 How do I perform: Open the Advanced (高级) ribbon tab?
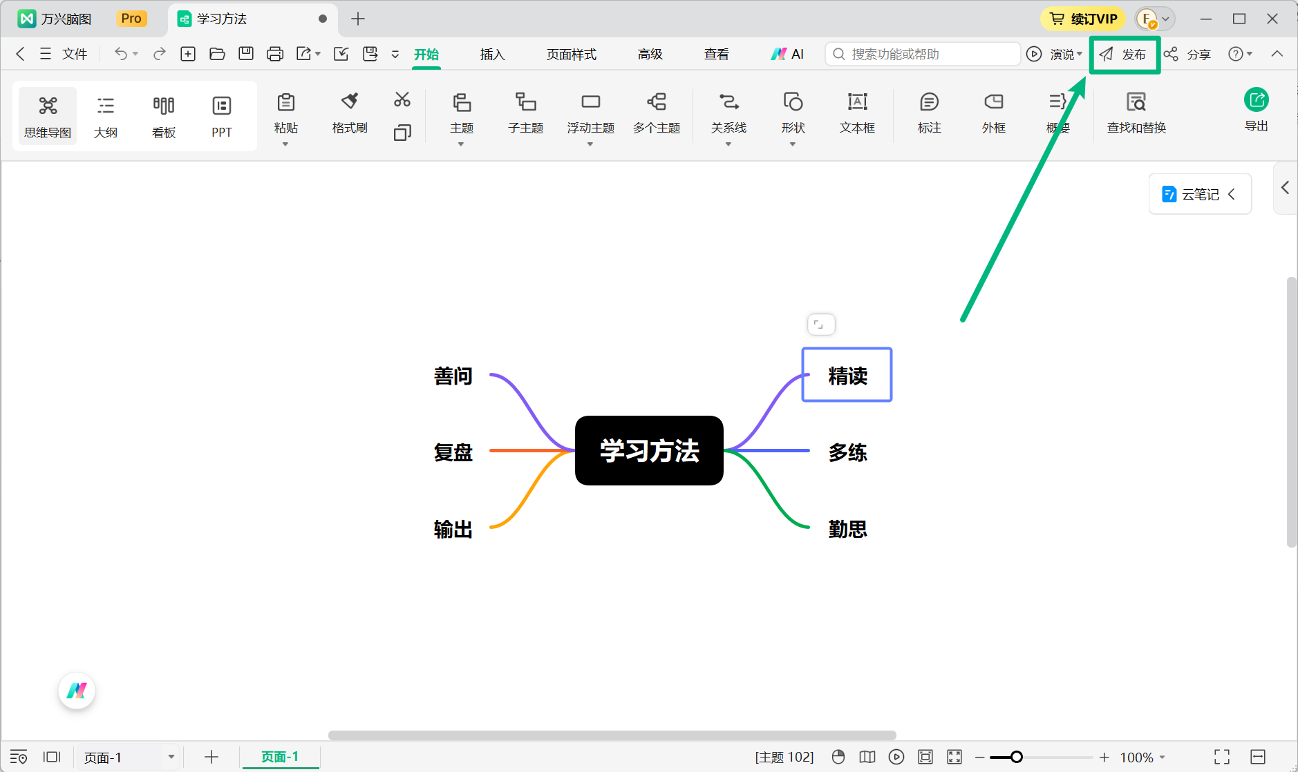[650, 55]
